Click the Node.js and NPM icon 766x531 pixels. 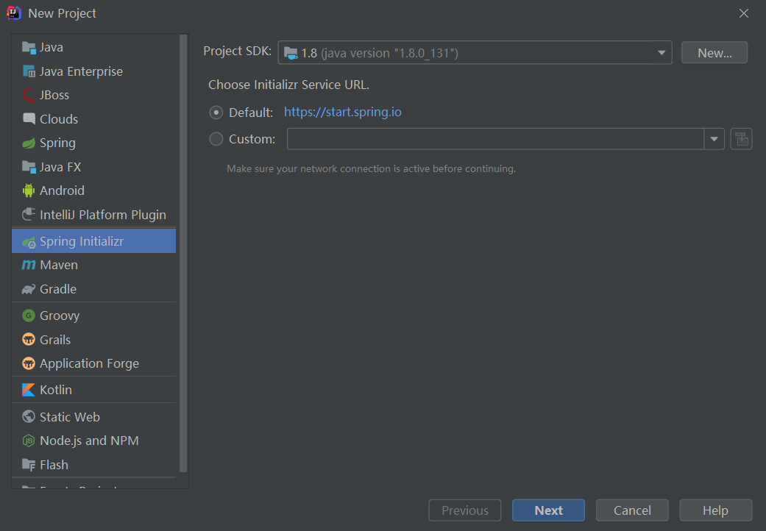tap(29, 441)
